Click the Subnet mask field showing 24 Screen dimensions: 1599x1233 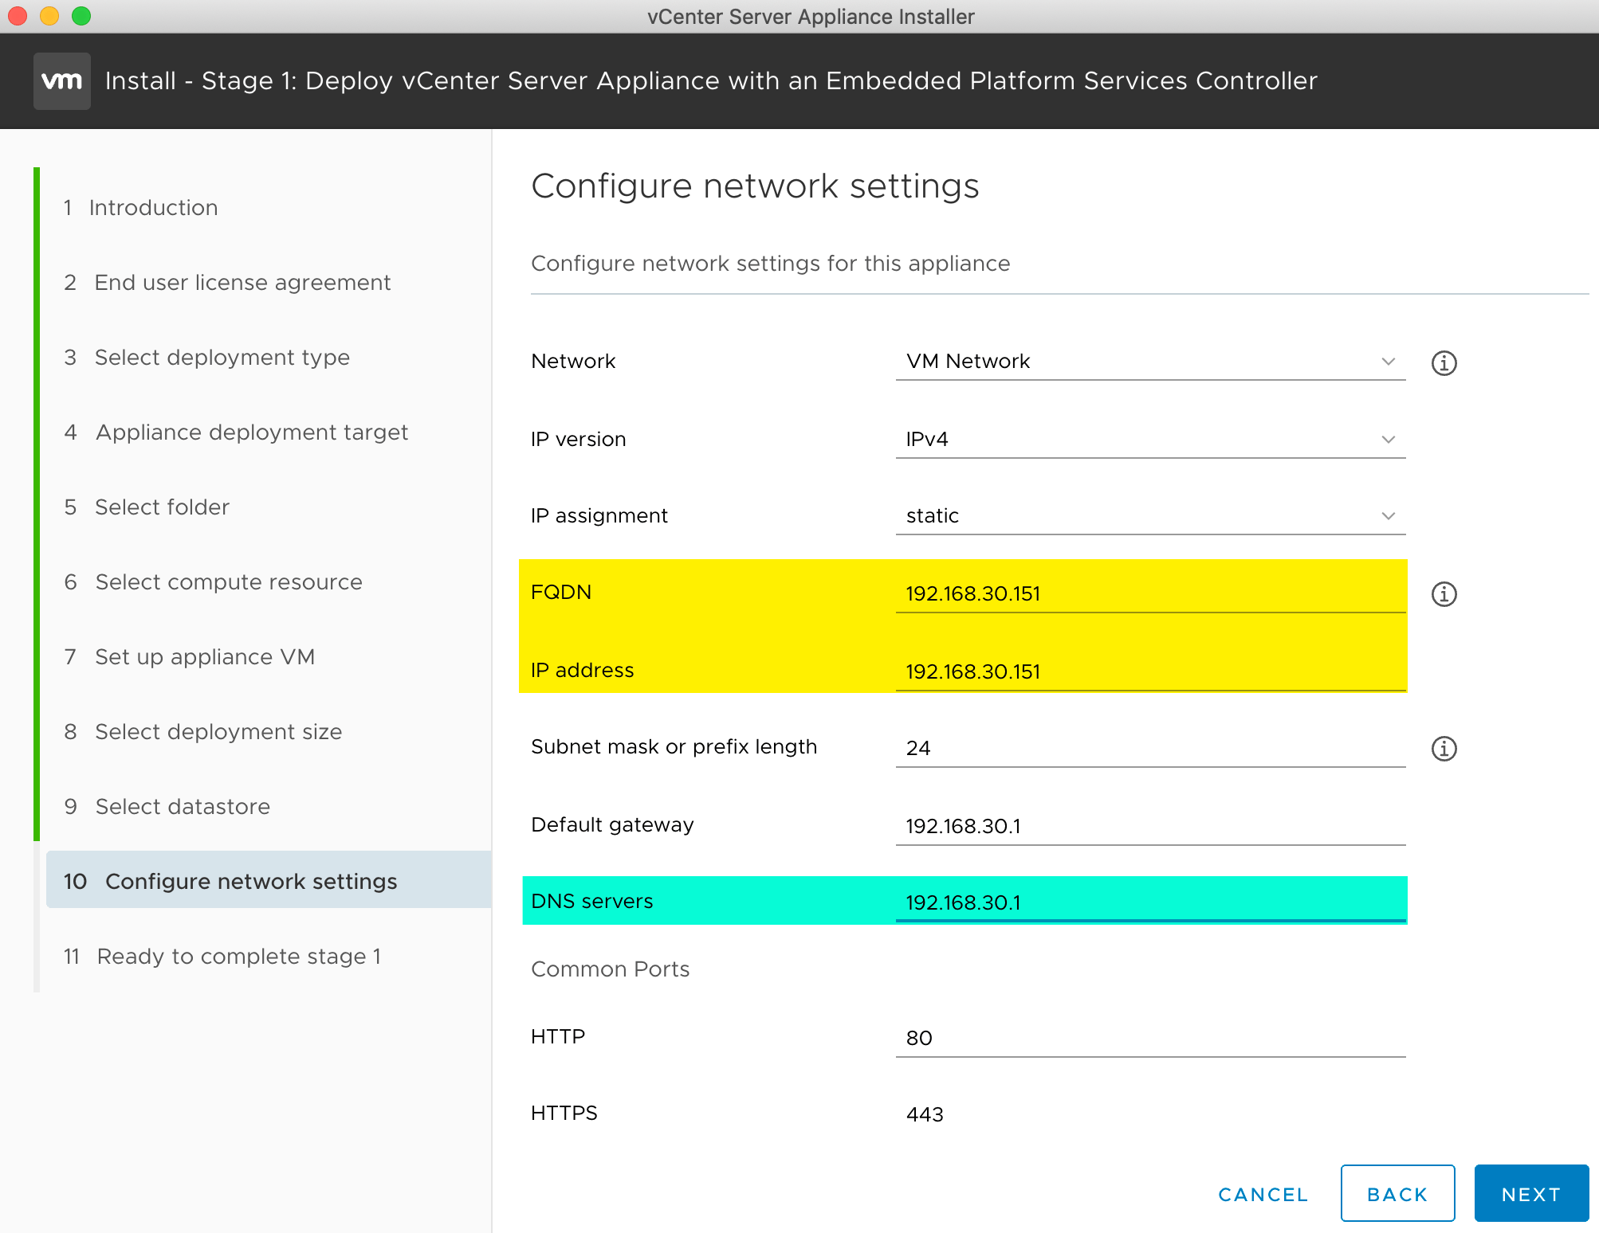[x=1148, y=748]
